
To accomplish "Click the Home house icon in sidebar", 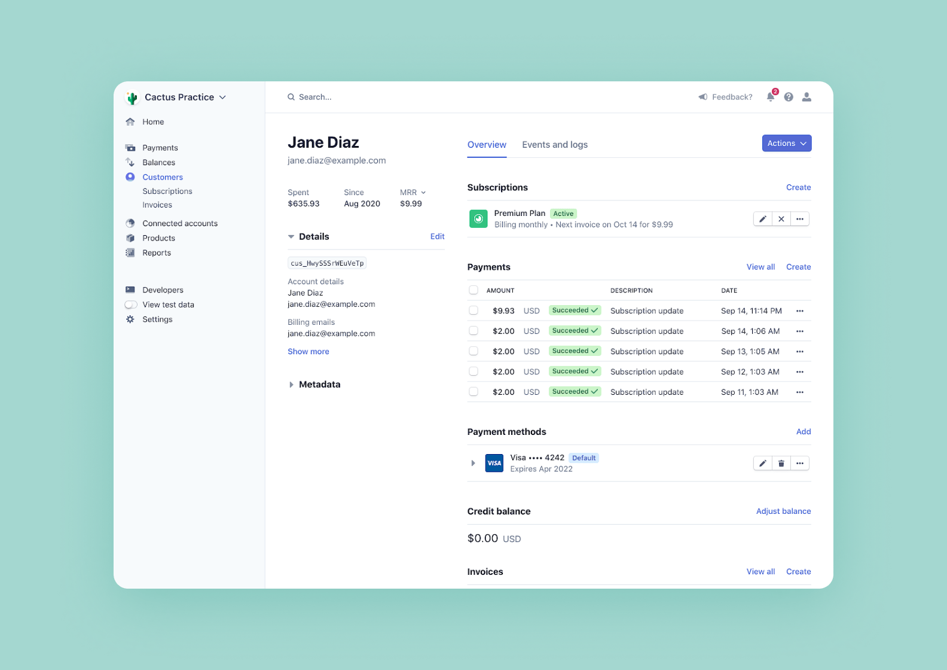I will click(x=130, y=121).
